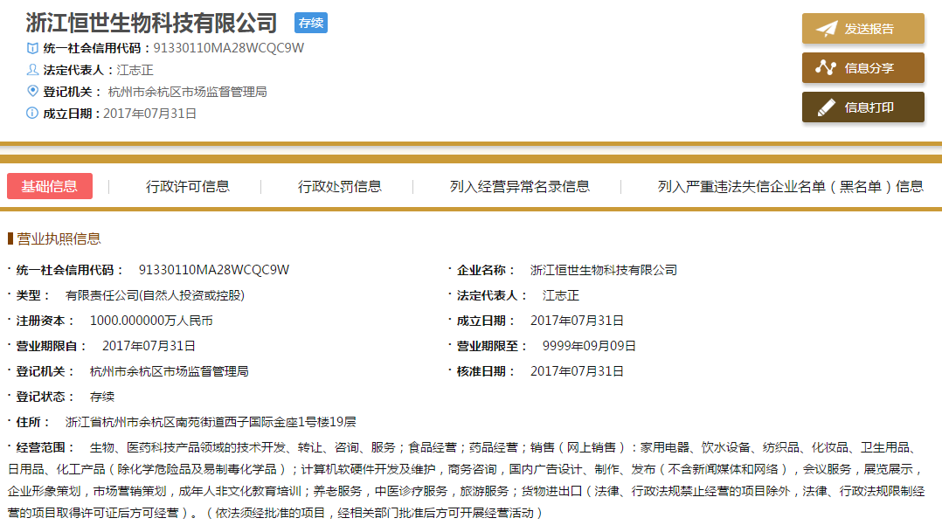Click the location pin icon beside 登记机关

coord(32,91)
